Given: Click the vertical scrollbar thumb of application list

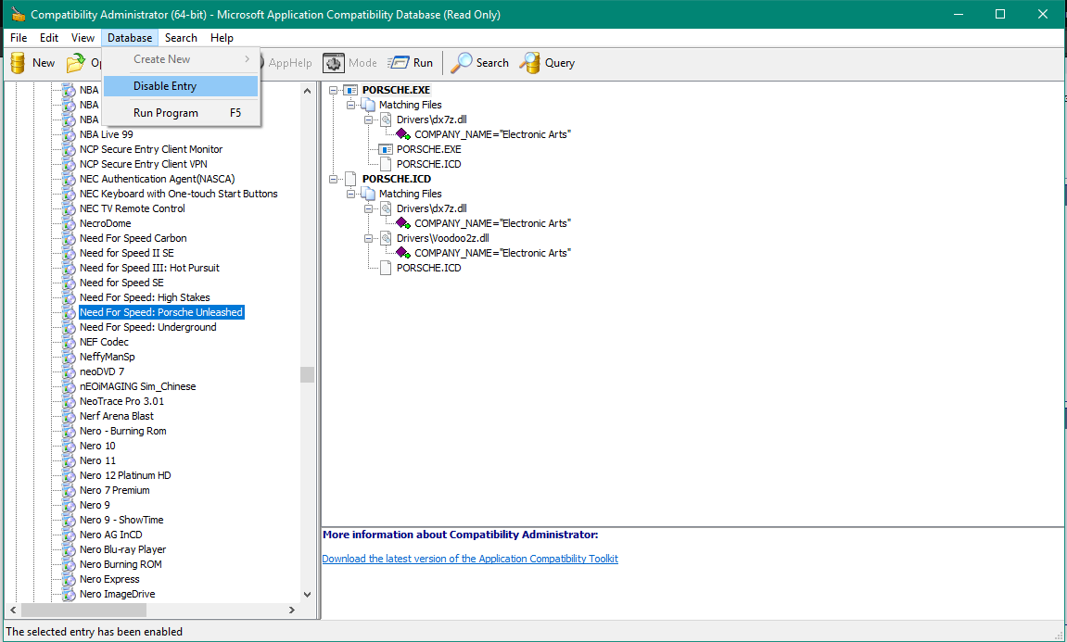Looking at the screenshot, I should point(307,374).
